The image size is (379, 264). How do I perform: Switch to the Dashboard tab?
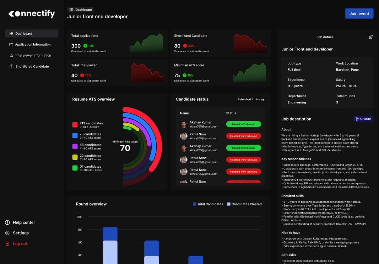(x=80, y=10)
